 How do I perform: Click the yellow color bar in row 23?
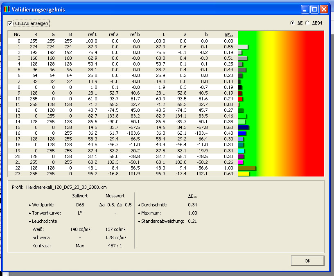click(x=244, y=174)
